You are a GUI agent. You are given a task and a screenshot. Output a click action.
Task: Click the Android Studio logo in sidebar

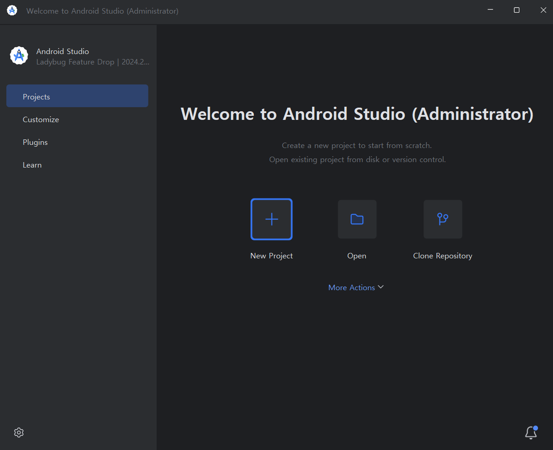coord(19,55)
